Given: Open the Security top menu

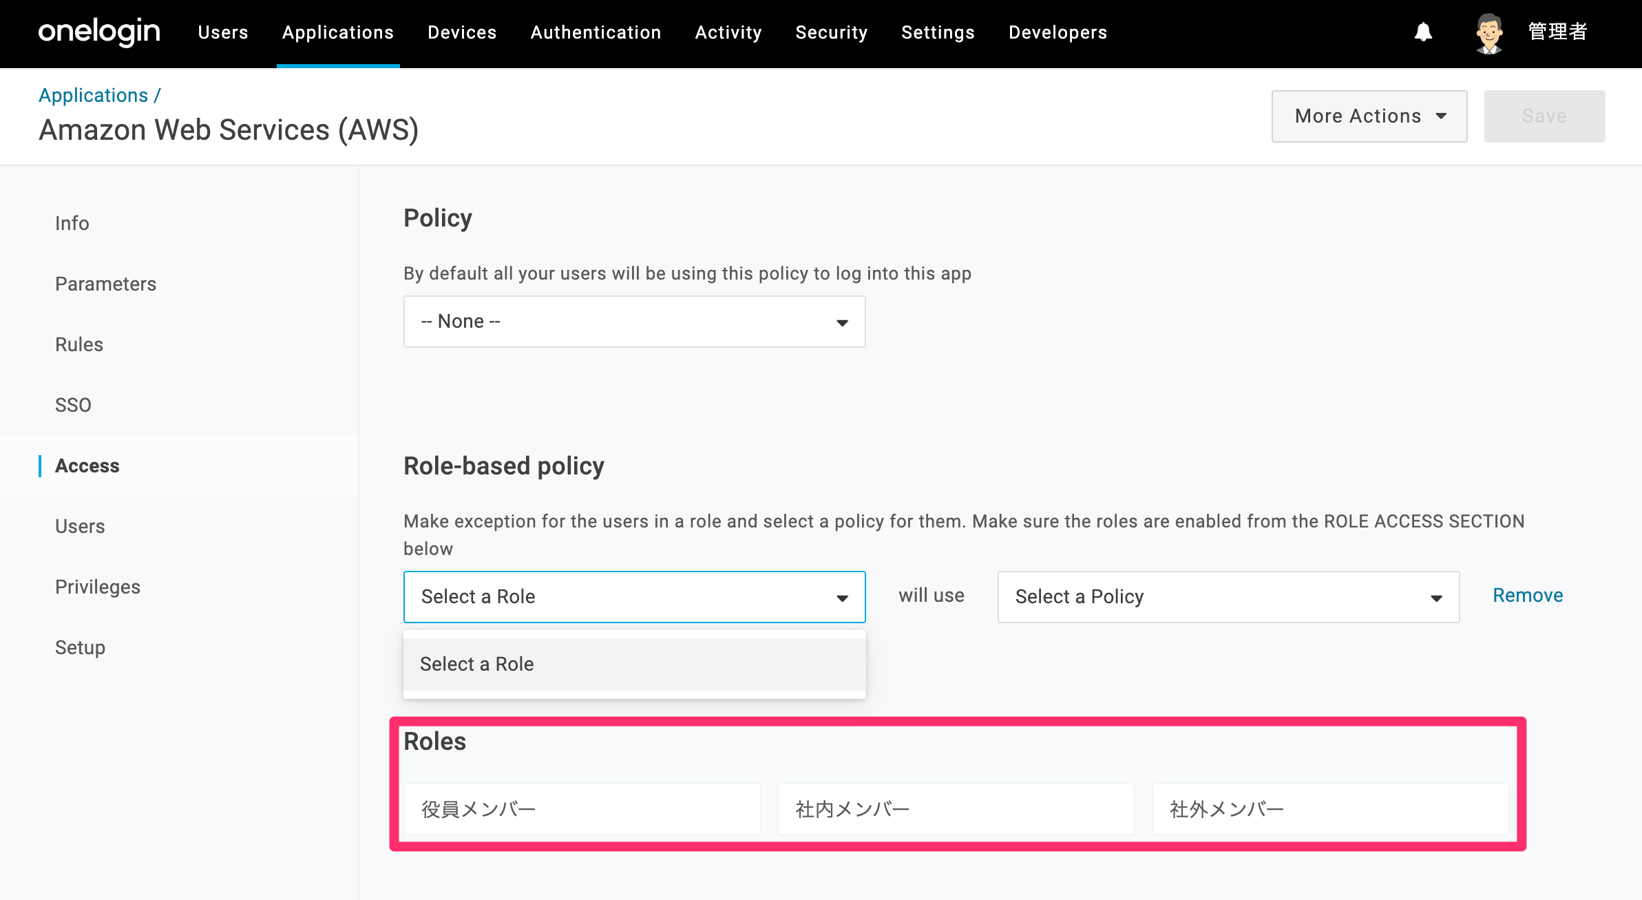Looking at the screenshot, I should [832, 32].
